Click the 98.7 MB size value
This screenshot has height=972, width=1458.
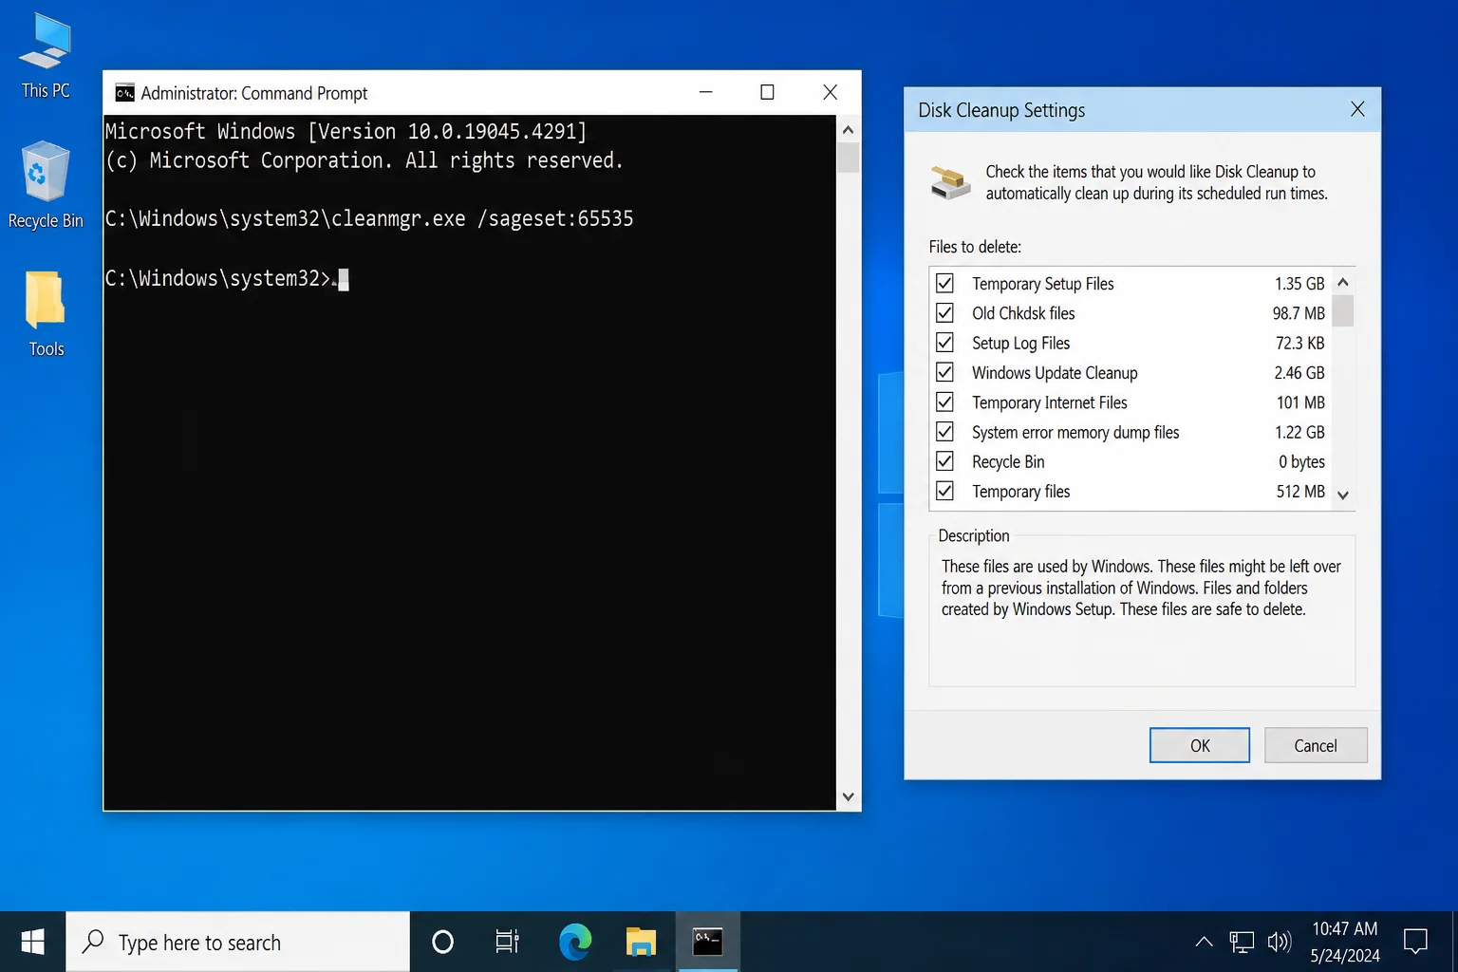coord(1298,313)
